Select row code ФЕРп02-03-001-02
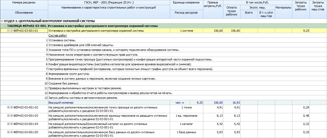 26,107
